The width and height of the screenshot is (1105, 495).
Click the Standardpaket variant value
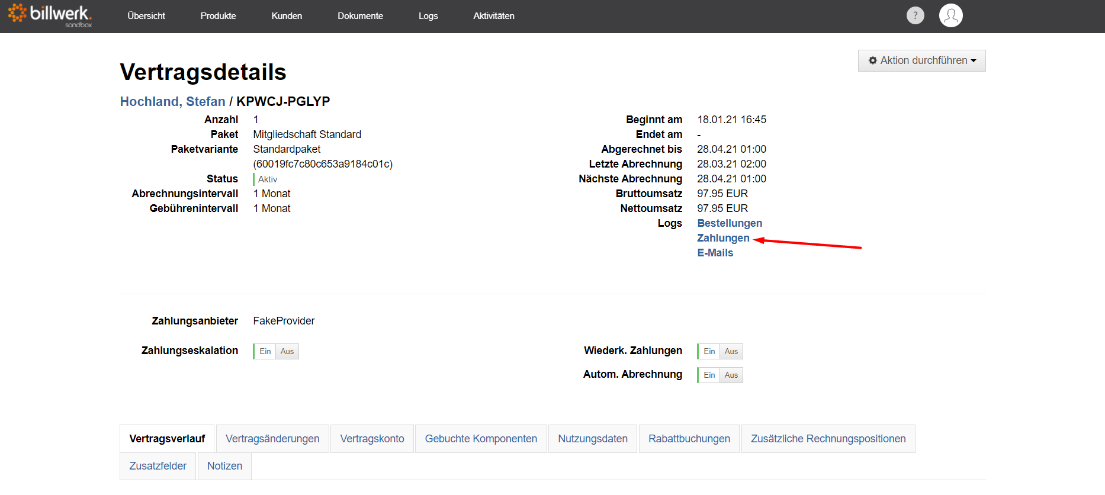point(287,149)
